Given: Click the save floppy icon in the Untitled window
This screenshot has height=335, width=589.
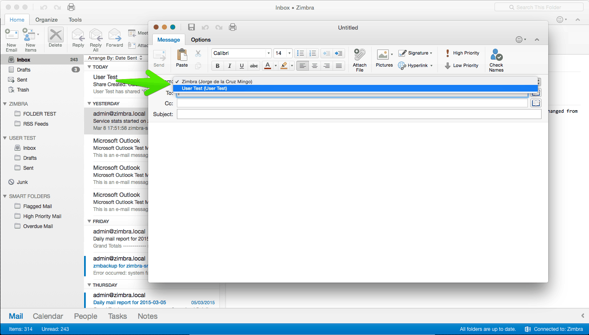Looking at the screenshot, I should pos(191,27).
